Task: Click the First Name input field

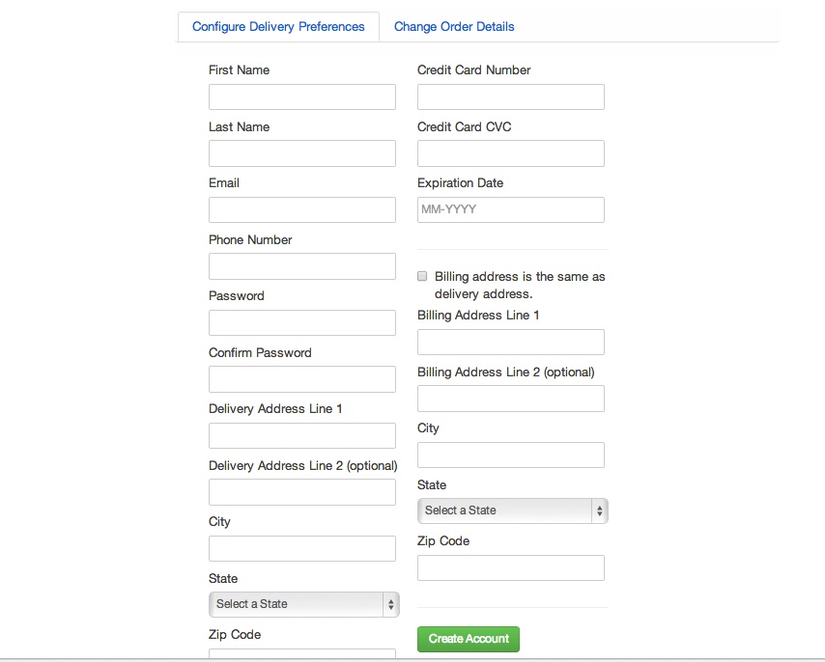Action: point(302,97)
